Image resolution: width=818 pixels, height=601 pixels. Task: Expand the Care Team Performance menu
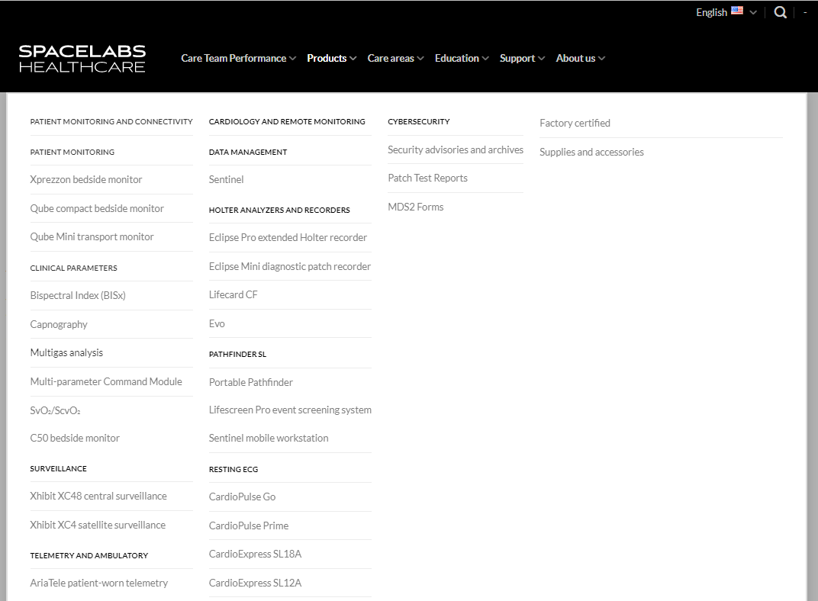tap(238, 59)
